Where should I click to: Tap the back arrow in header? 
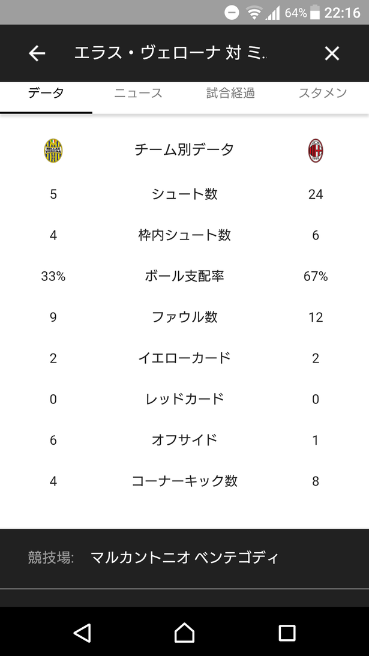37,53
